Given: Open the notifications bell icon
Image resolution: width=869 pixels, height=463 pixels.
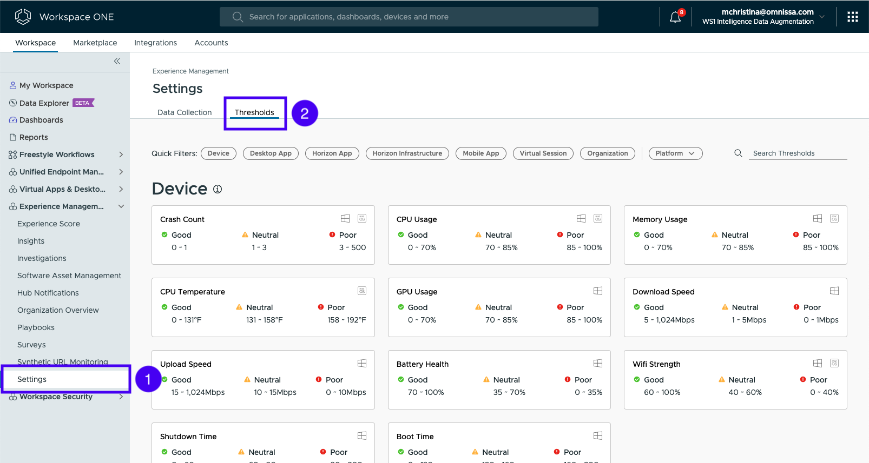Looking at the screenshot, I should coord(675,17).
